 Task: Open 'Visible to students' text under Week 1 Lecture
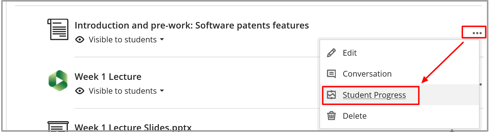(123, 91)
